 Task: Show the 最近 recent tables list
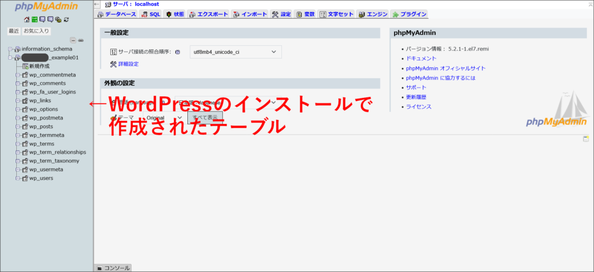14,31
